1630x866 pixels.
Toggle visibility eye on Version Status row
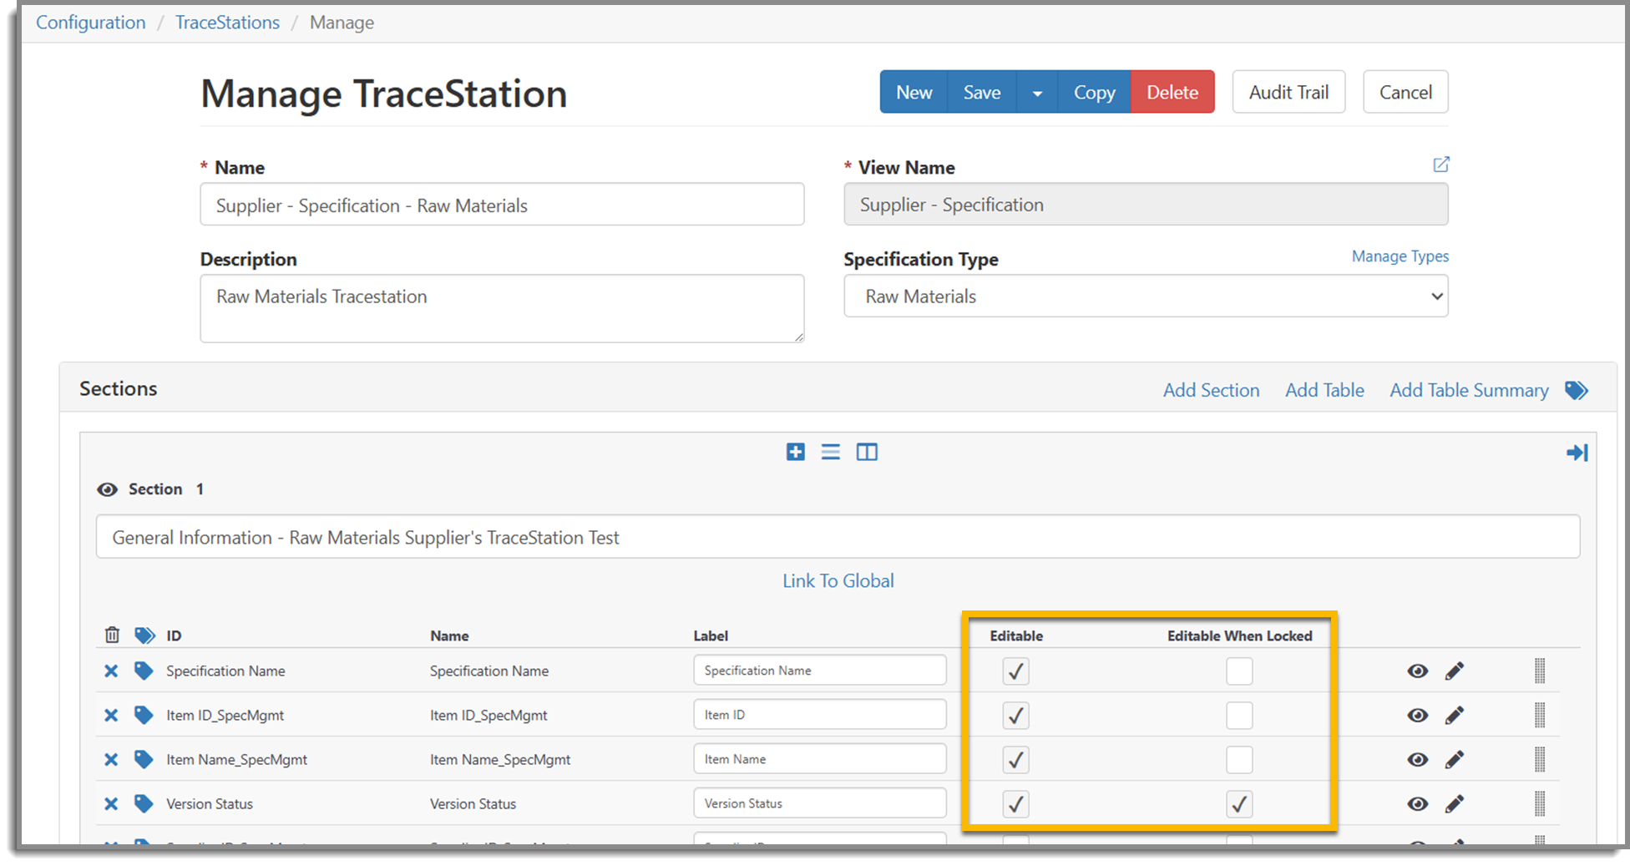coord(1417,803)
